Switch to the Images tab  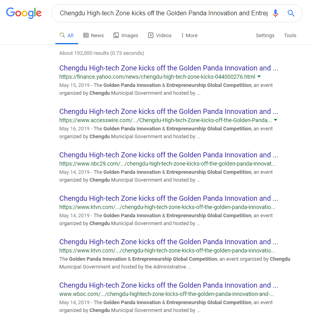tap(126, 35)
